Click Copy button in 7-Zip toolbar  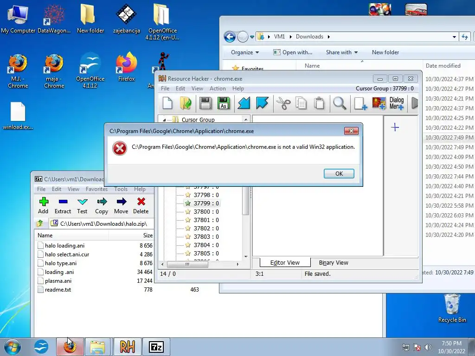[x=102, y=205]
